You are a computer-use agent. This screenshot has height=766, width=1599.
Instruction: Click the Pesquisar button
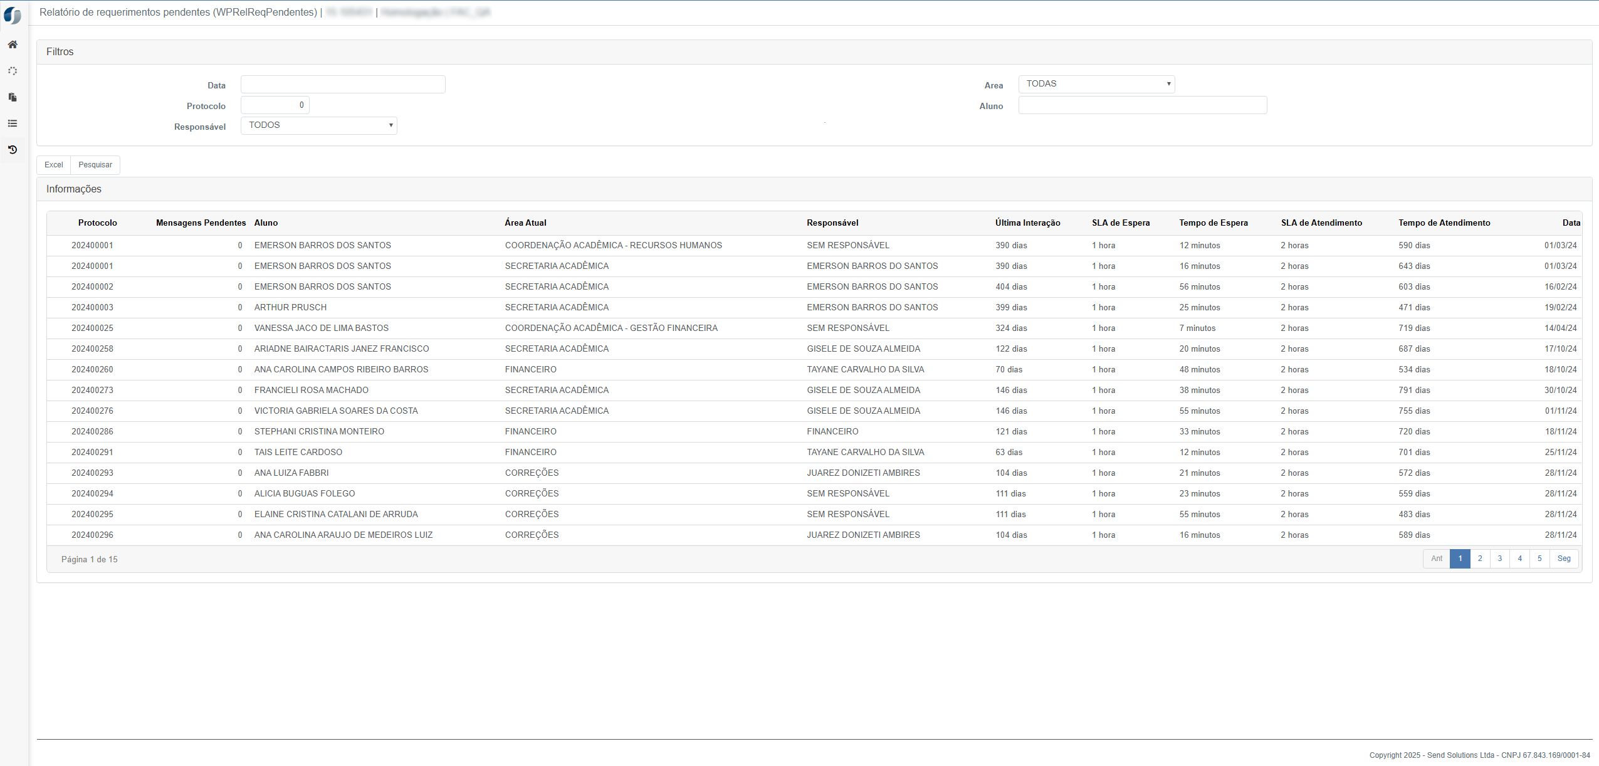click(95, 165)
